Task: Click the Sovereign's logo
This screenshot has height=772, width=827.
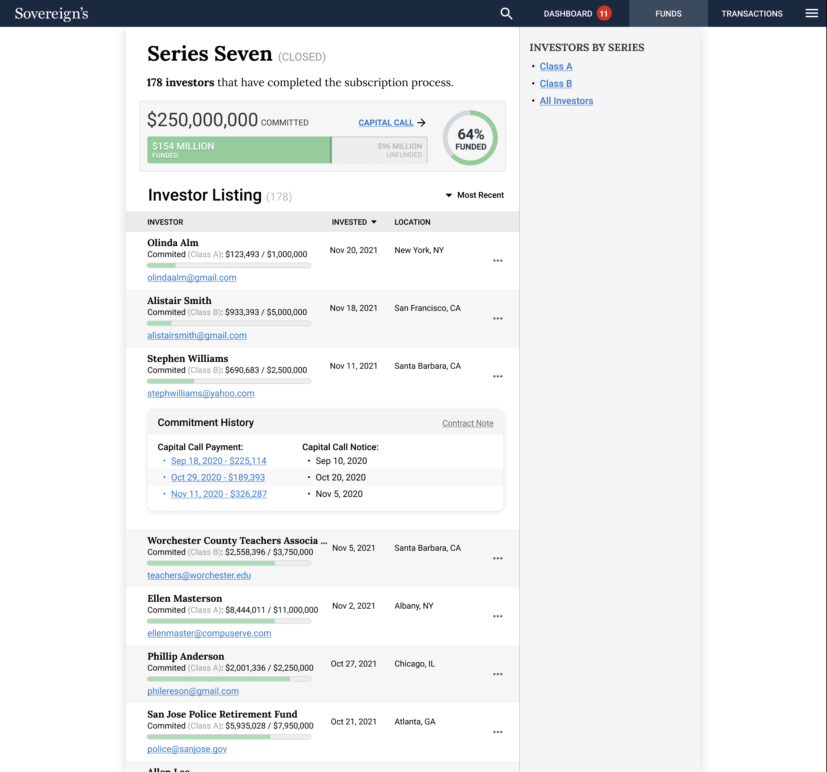Action: (52, 14)
